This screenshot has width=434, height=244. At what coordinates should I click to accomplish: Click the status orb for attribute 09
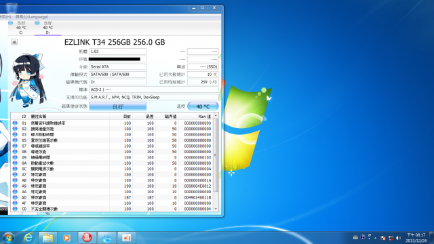15,157
